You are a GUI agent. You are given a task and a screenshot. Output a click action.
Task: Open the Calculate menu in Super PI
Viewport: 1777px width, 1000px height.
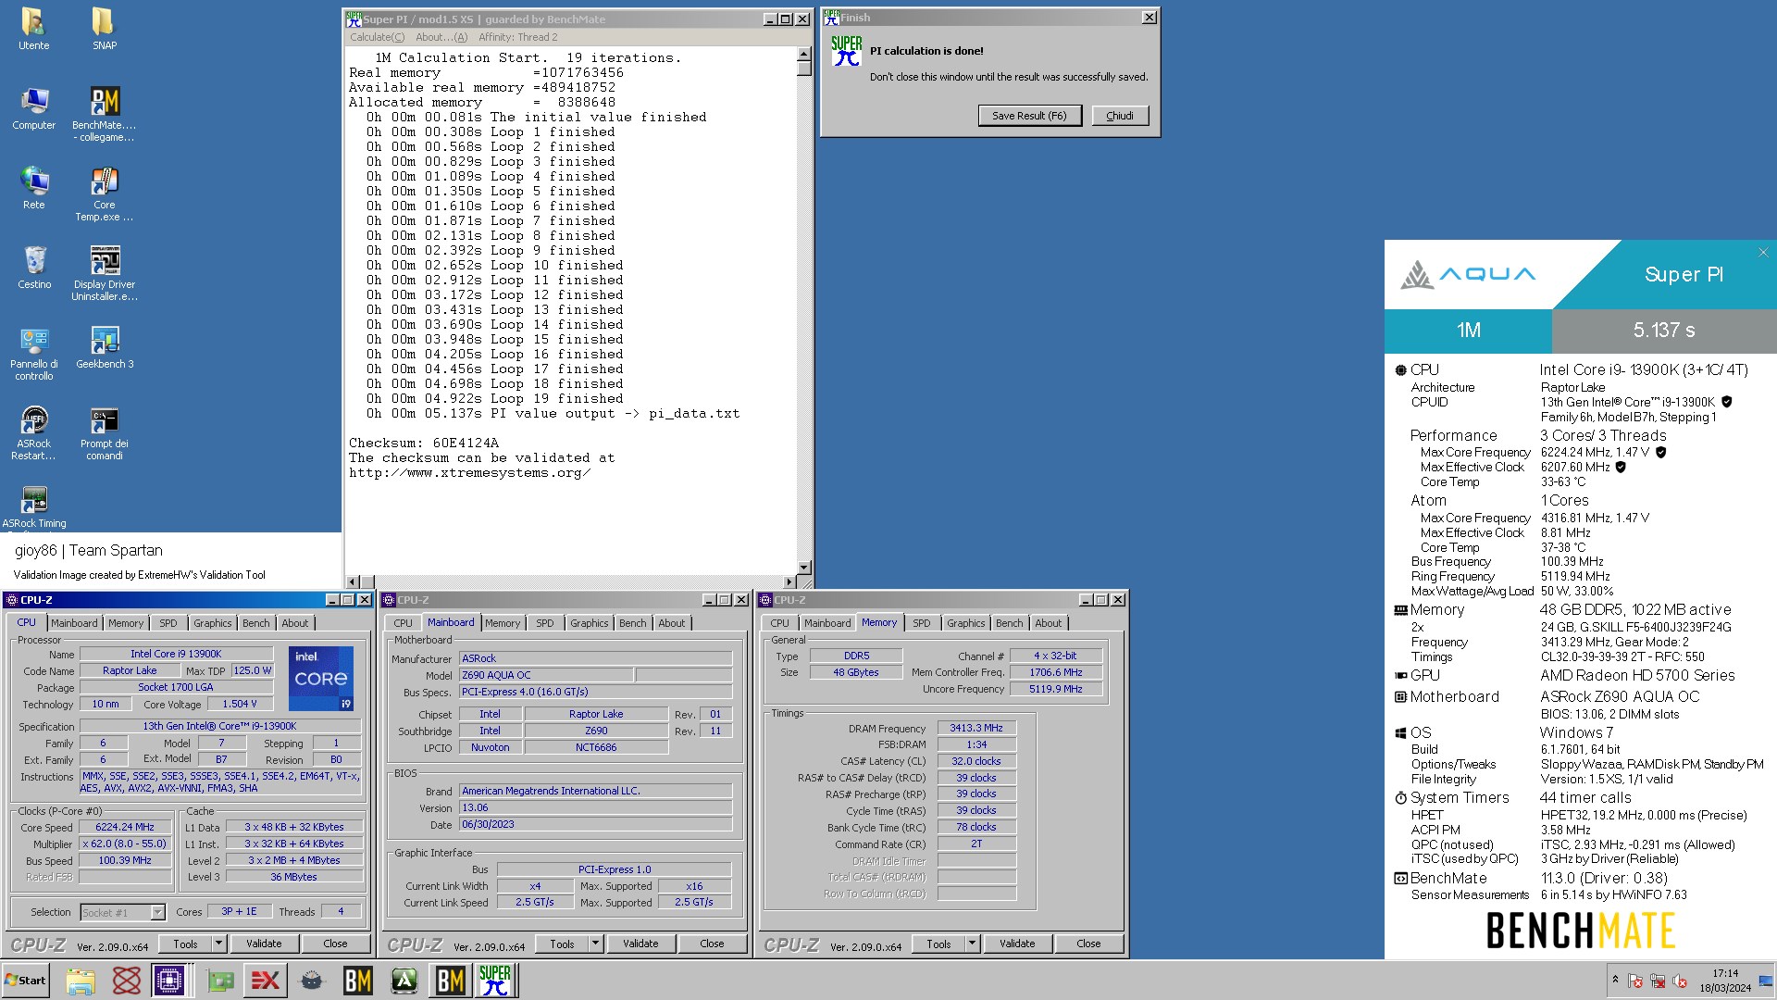pyautogui.click(x=377, y=37)
